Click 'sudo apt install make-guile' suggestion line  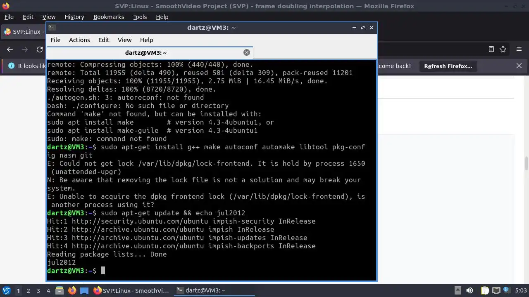coord(152,130)
